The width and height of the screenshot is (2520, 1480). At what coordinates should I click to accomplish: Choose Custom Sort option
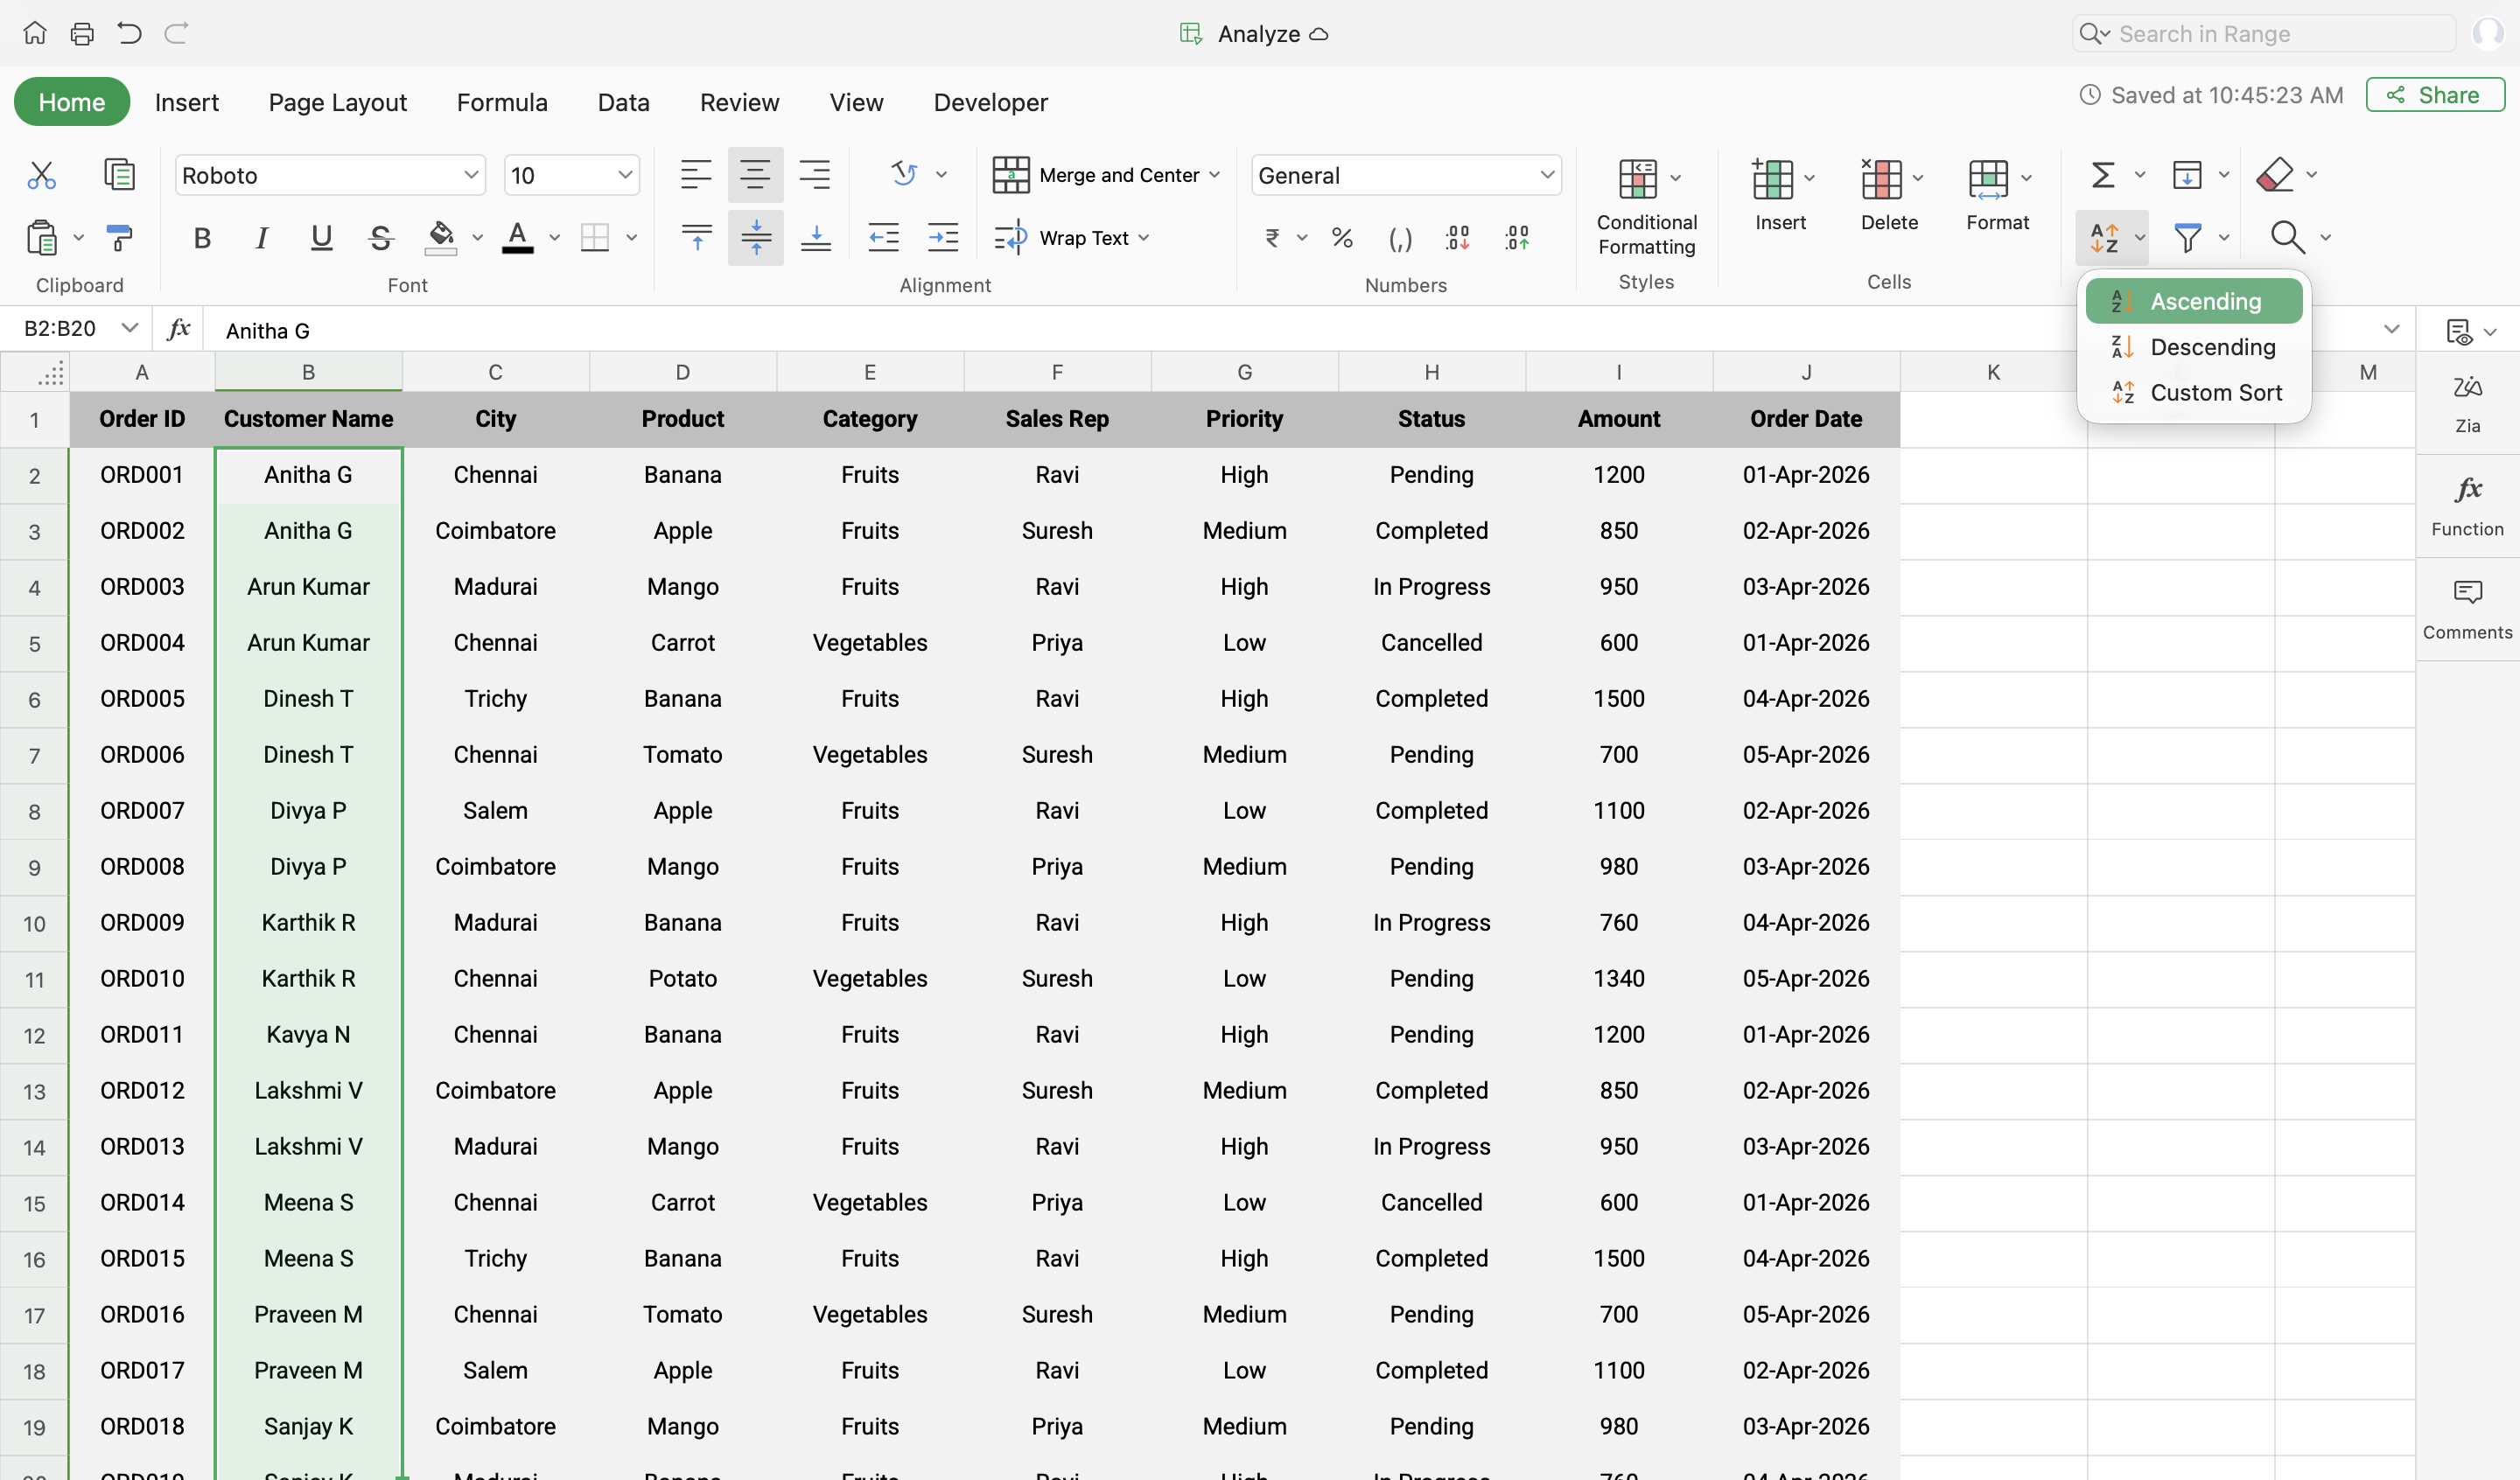(2215, 393)
